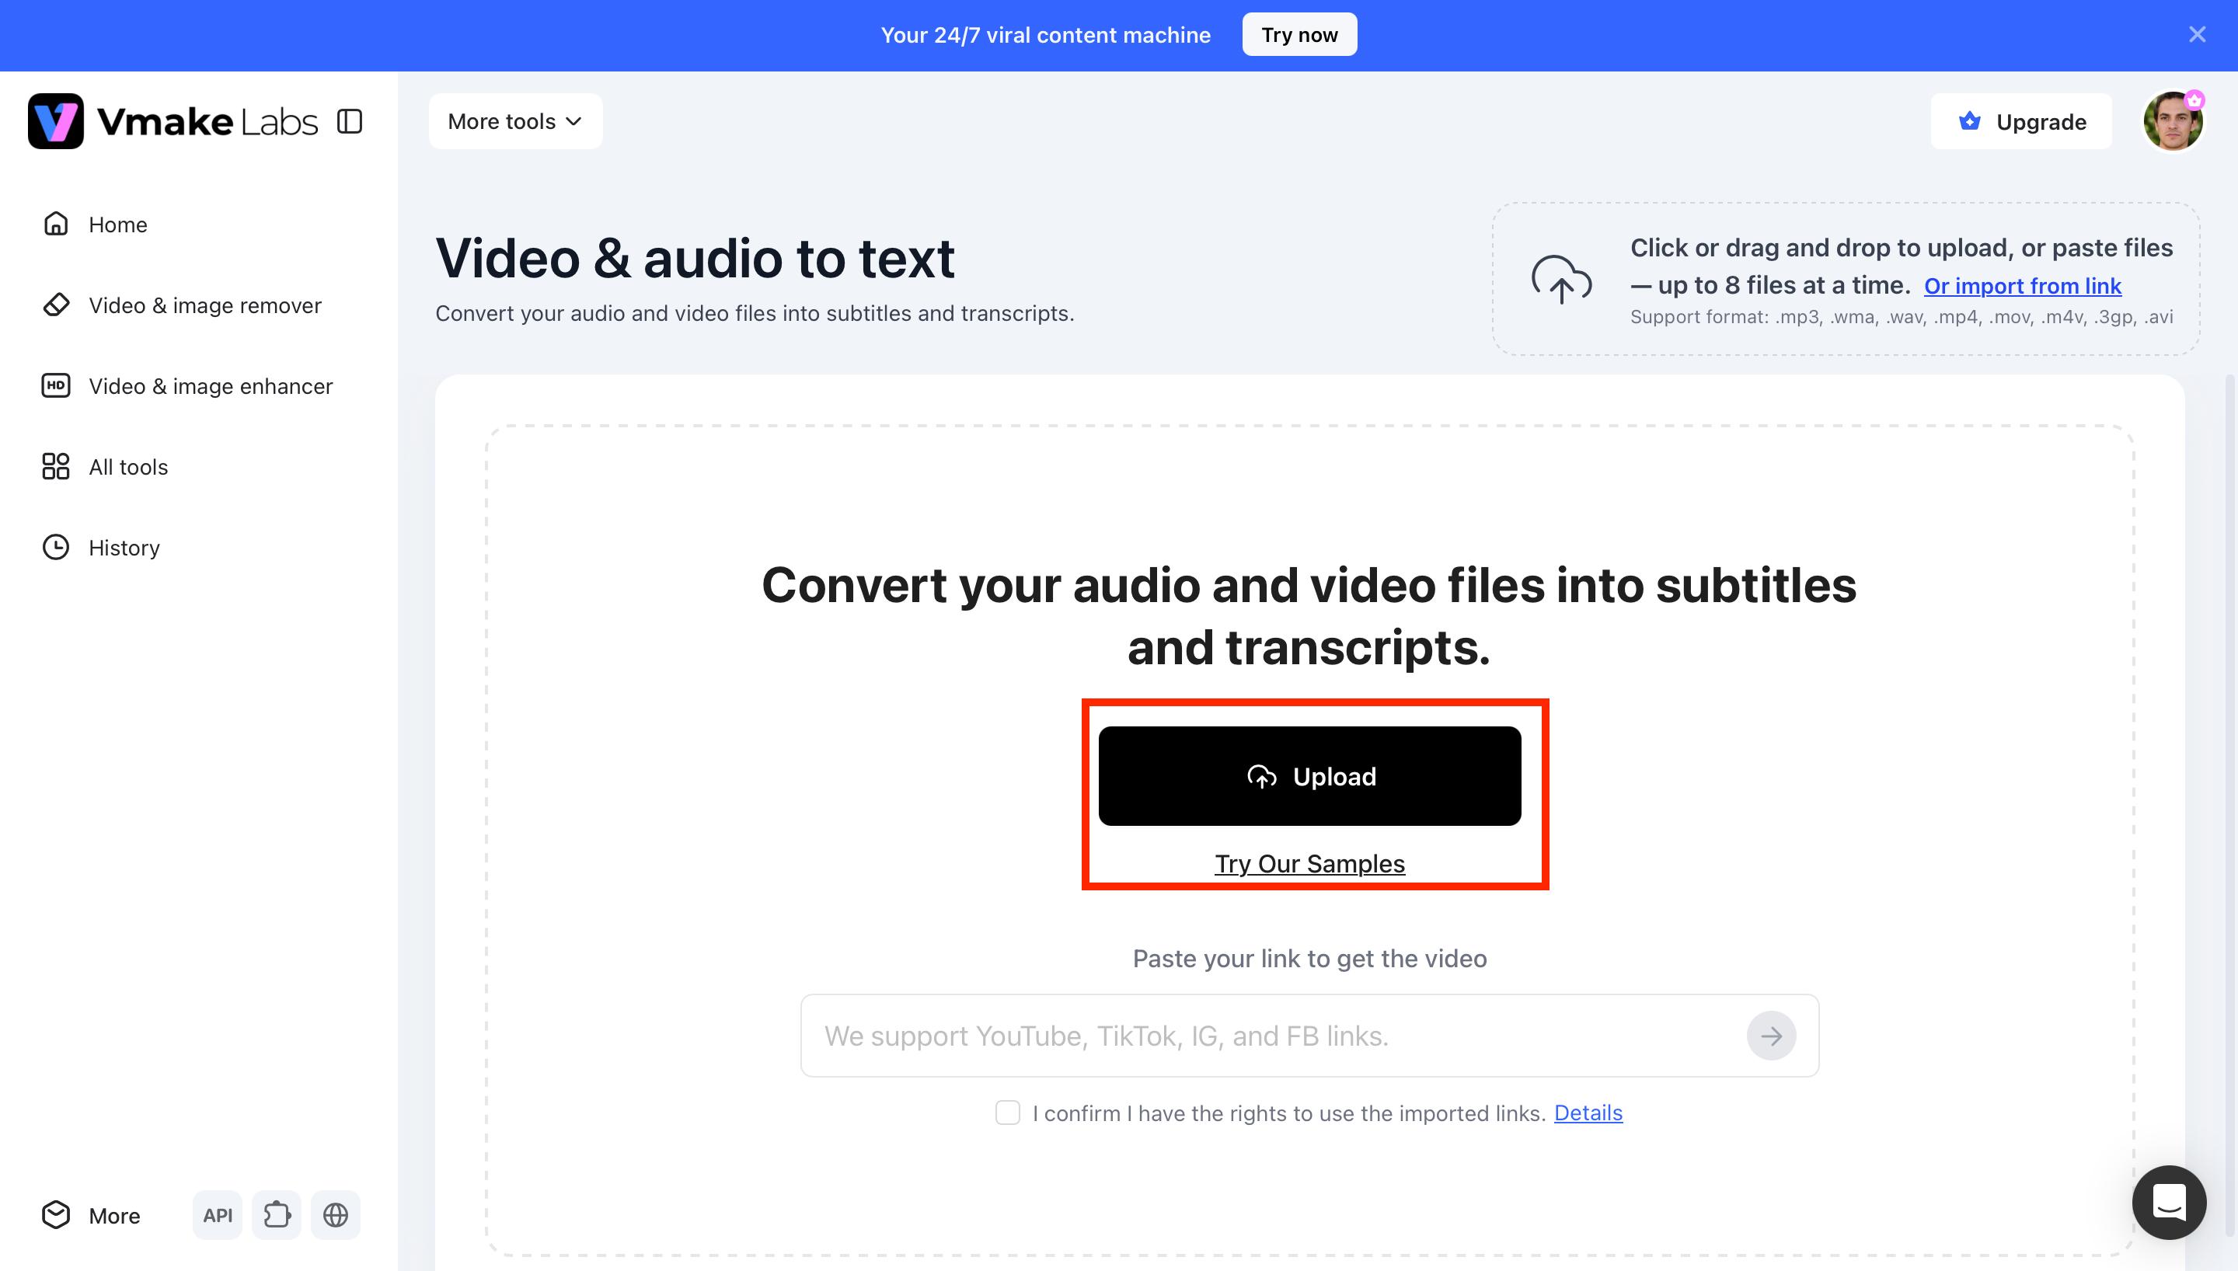Click the Vmake Labs logo
Viewport: 2238px width, 1271px height.
coord(173,121)
